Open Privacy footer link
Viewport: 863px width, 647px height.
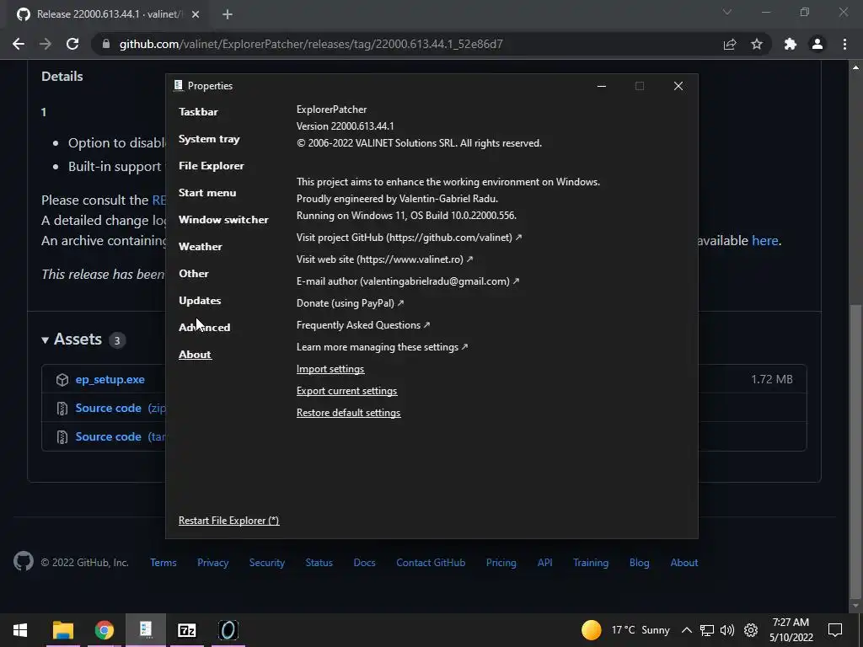click(x=213, y=563)
